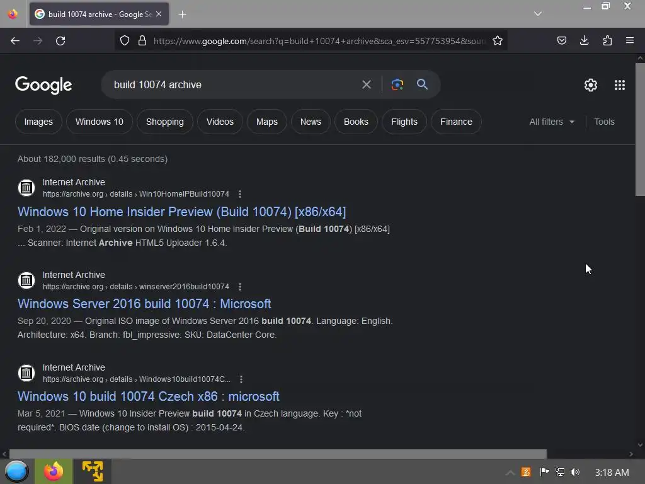Click the forward navigation arrow
Screen dimensions: 645x484
point(38,41)
